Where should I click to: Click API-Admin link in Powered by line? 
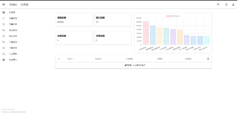pos(22,112)
